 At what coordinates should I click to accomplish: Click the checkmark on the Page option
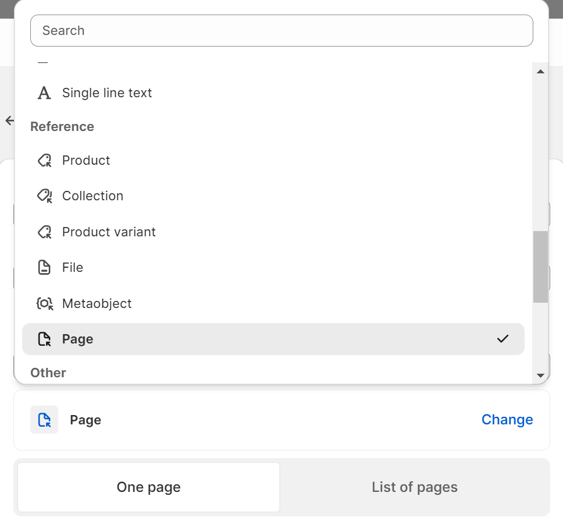pos(502,339)
